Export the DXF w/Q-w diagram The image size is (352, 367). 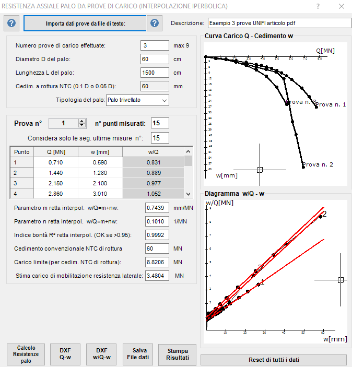101,354
